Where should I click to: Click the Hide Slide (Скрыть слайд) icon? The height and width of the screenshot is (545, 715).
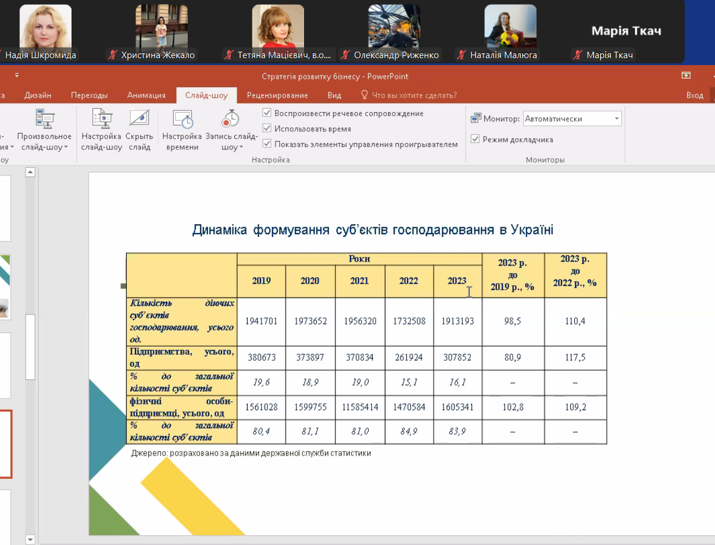tap(140, 120)
